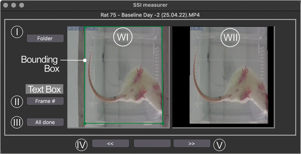Click the circled III marker icon
The width and height of the screenshot is (301, 154).
pos(17,122)
